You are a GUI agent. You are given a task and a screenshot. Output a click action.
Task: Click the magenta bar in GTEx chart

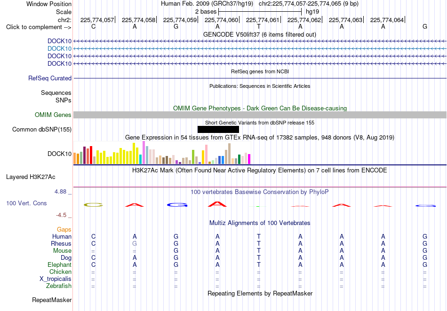[x=249, y=159]
